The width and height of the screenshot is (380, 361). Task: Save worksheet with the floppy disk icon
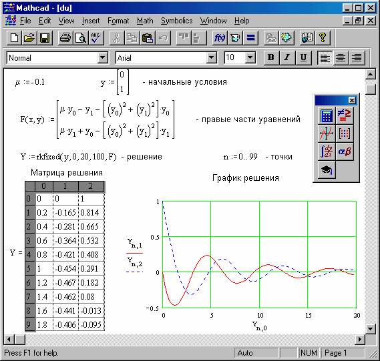point(45,38)
